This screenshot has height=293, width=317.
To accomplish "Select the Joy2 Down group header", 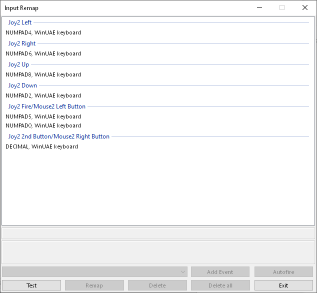I will point(22,85).
